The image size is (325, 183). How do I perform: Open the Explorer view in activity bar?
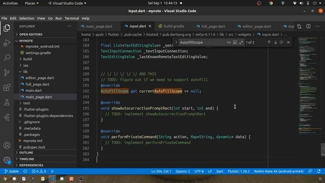coord(7,28)
